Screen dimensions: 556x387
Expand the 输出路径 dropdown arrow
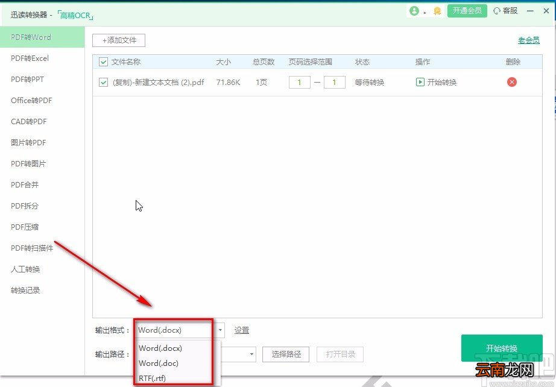coord(251,354)
